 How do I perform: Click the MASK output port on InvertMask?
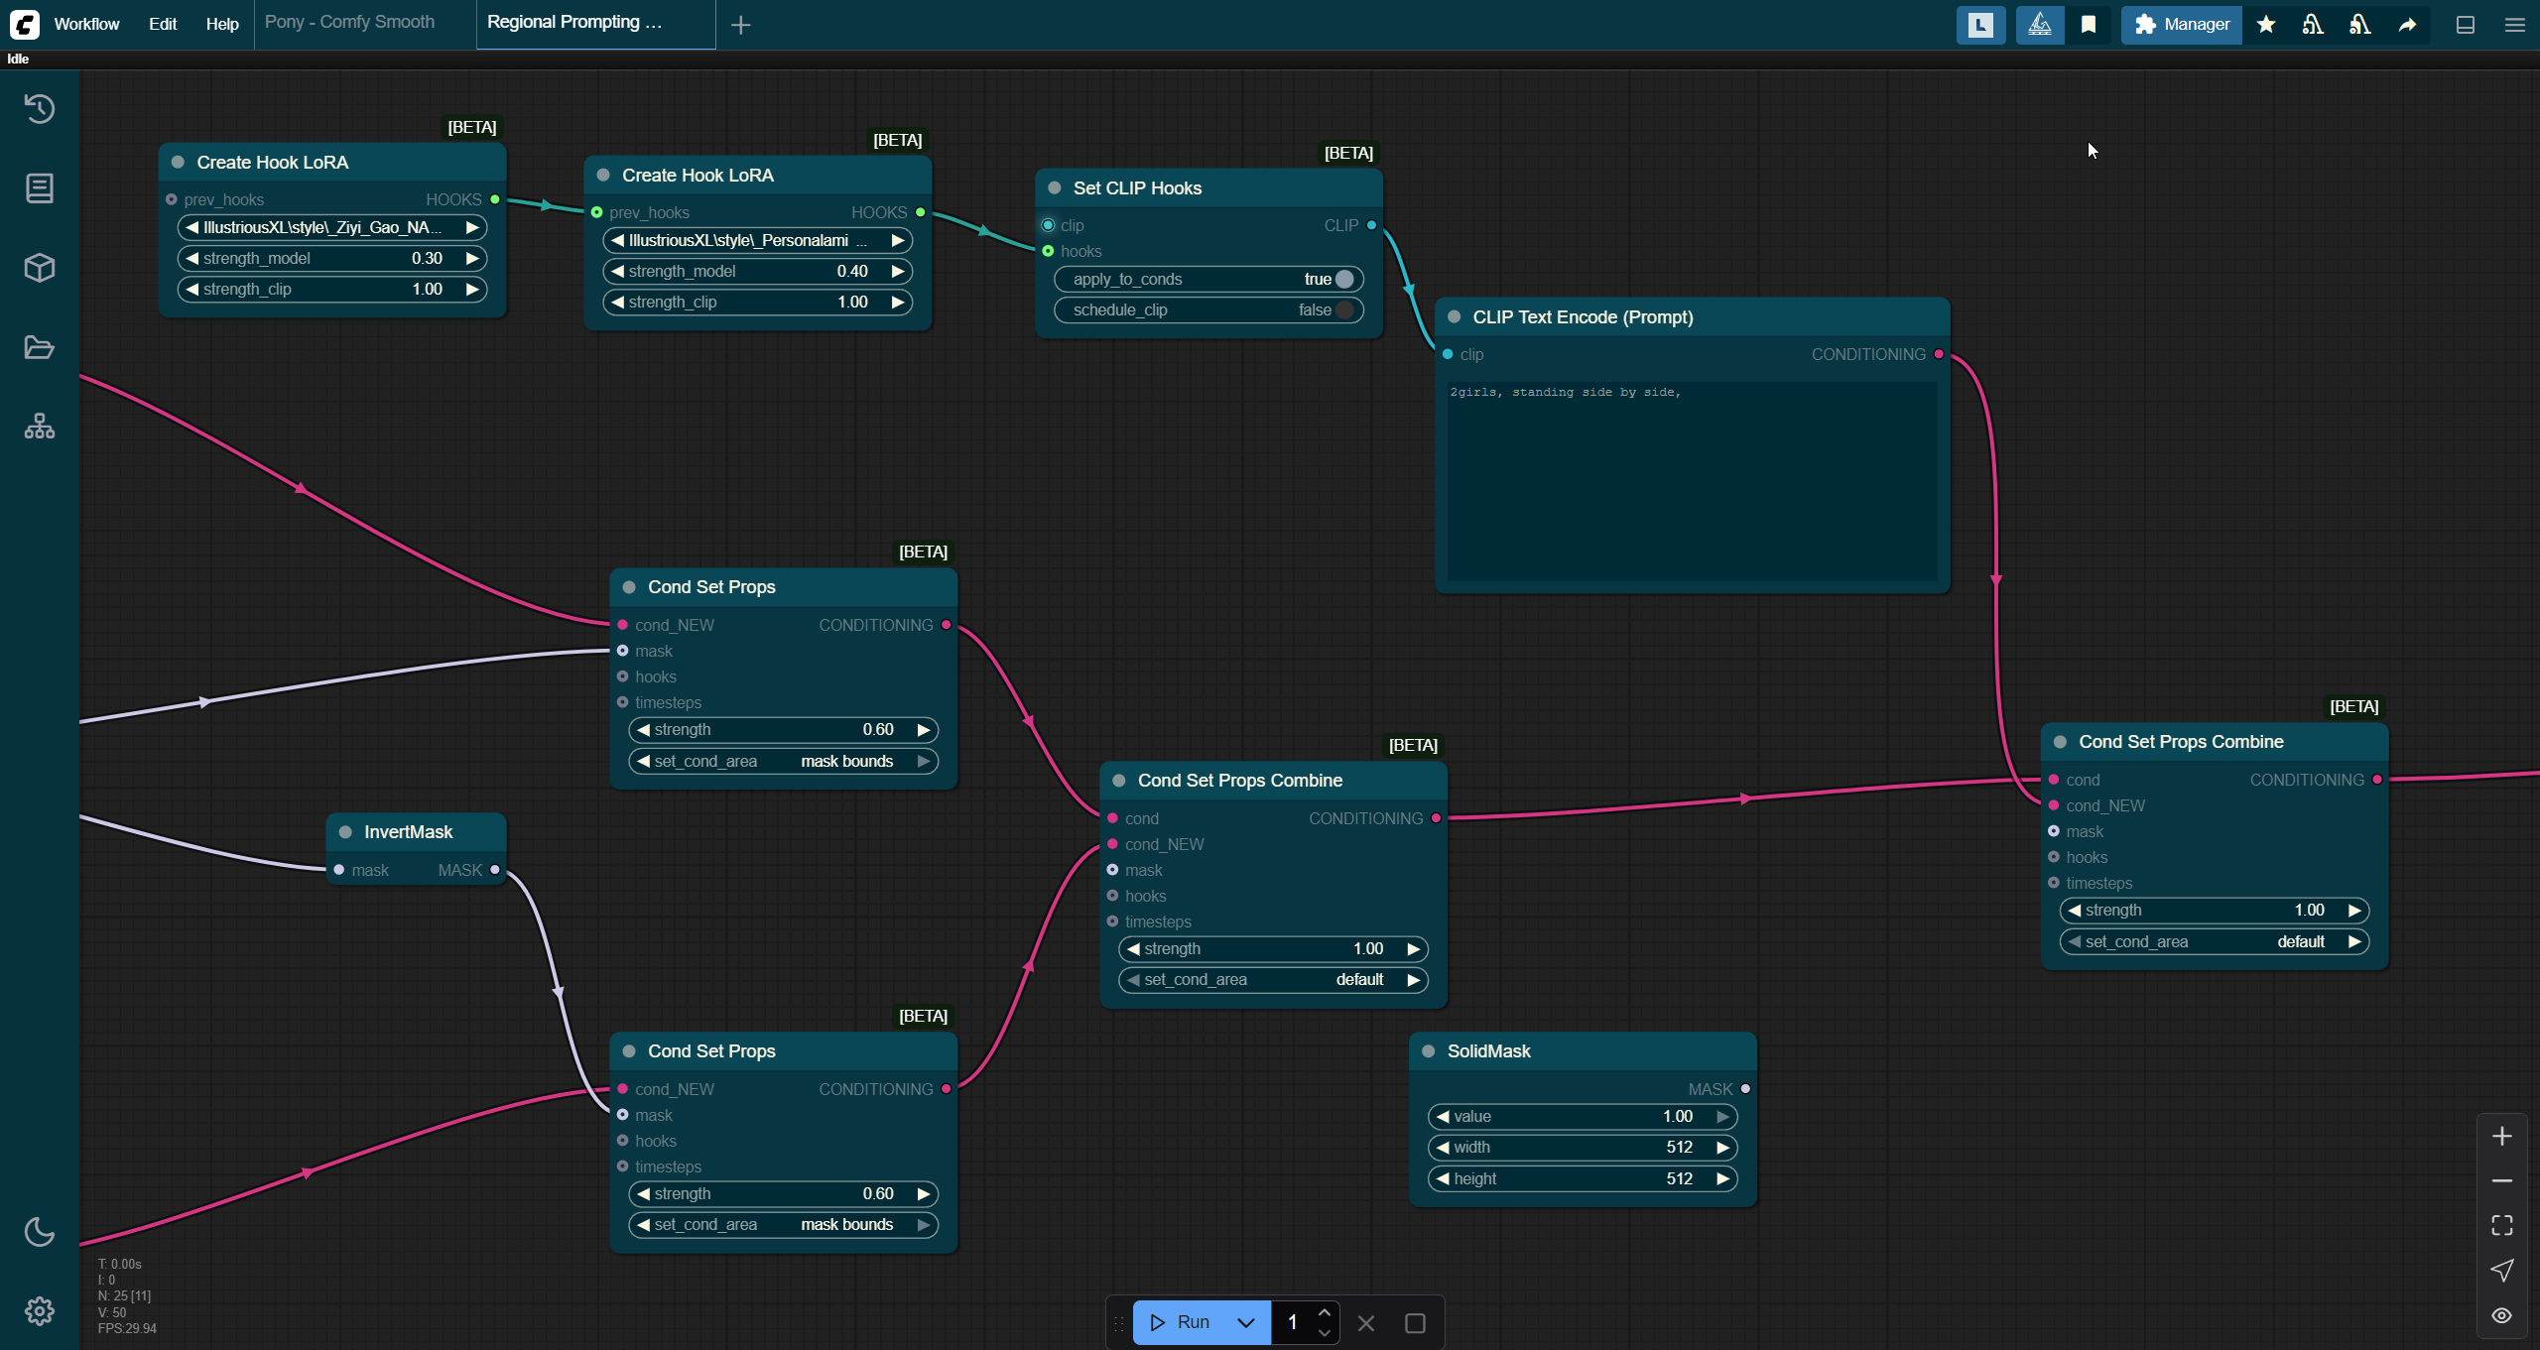point(495,871)
